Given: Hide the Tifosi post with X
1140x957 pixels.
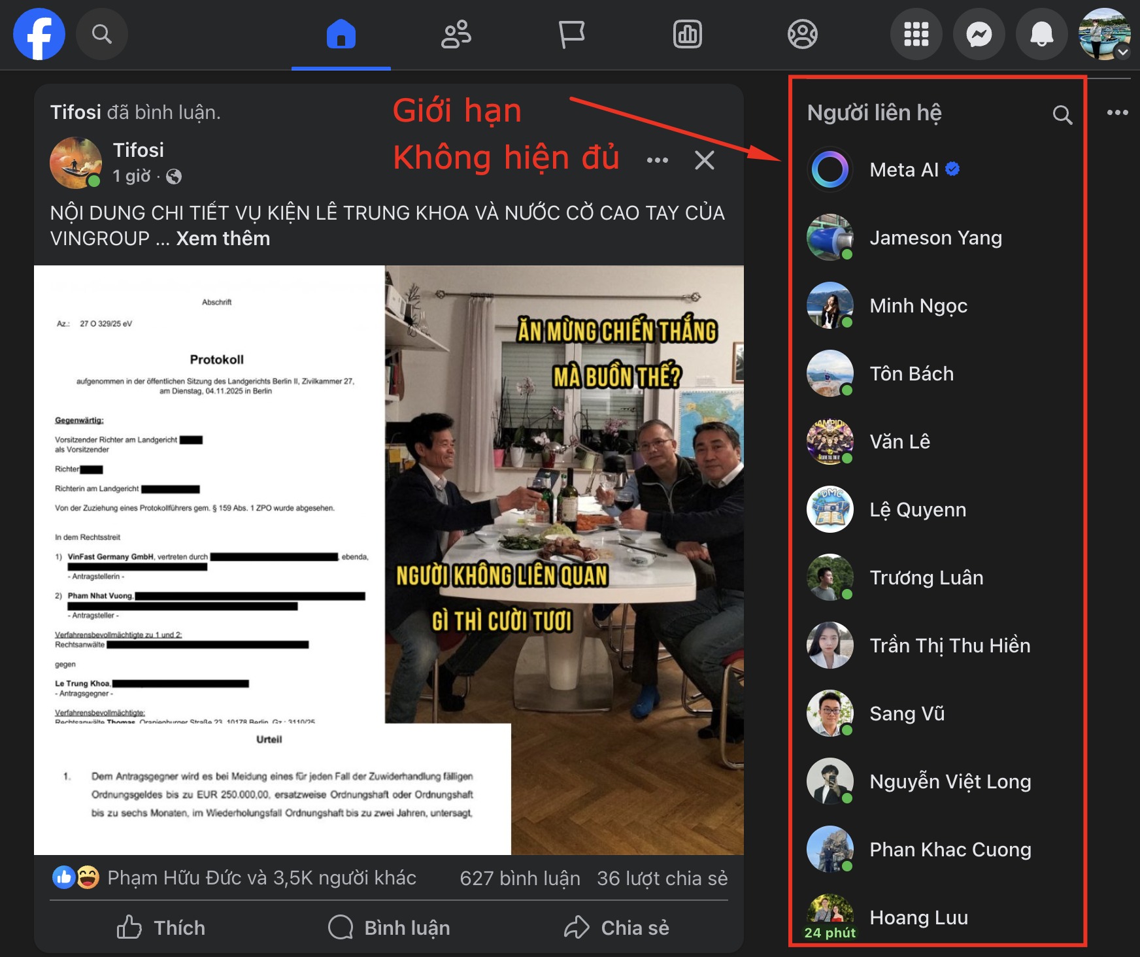Looking at the screenshot, I should [x=705, y=160].
